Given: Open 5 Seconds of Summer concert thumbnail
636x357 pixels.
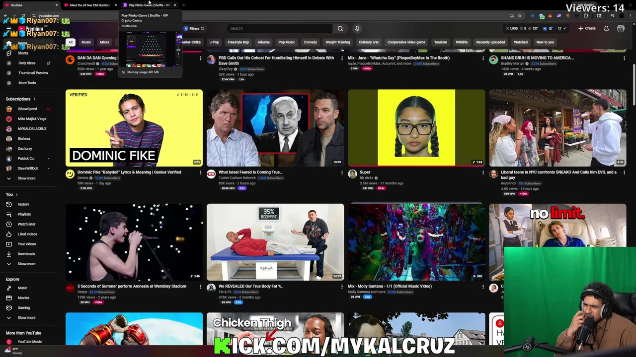Looking at the screenshot, I should [x=134, y=242].
